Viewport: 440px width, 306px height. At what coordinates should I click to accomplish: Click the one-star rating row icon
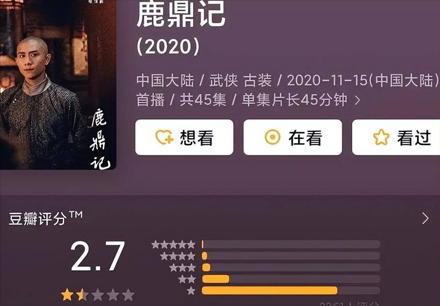191,290
